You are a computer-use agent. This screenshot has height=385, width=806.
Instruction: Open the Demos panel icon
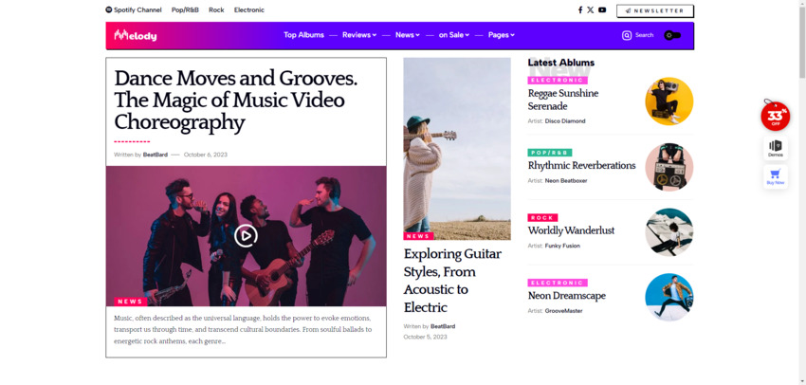775,148
